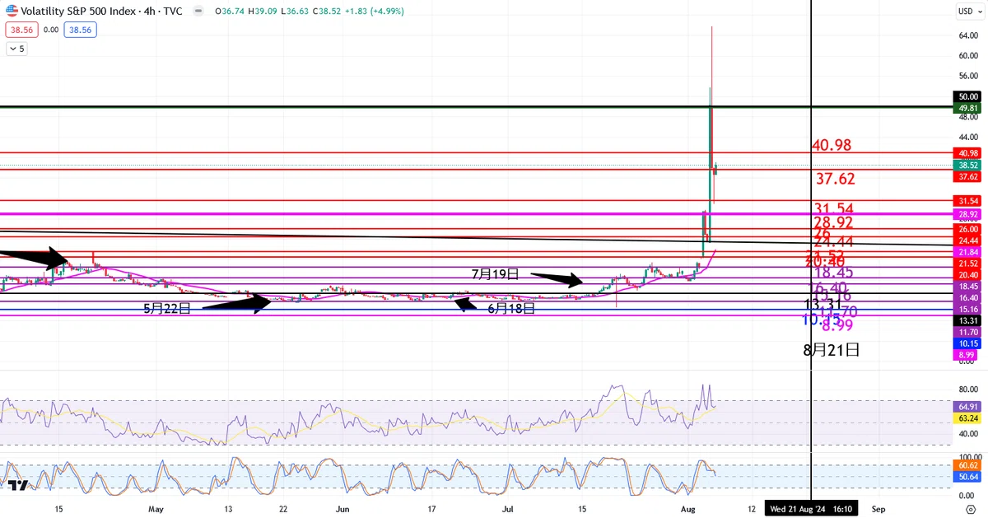Select the 6月18日 text annotation
This screenshot has width=988, height=518.
511,309
